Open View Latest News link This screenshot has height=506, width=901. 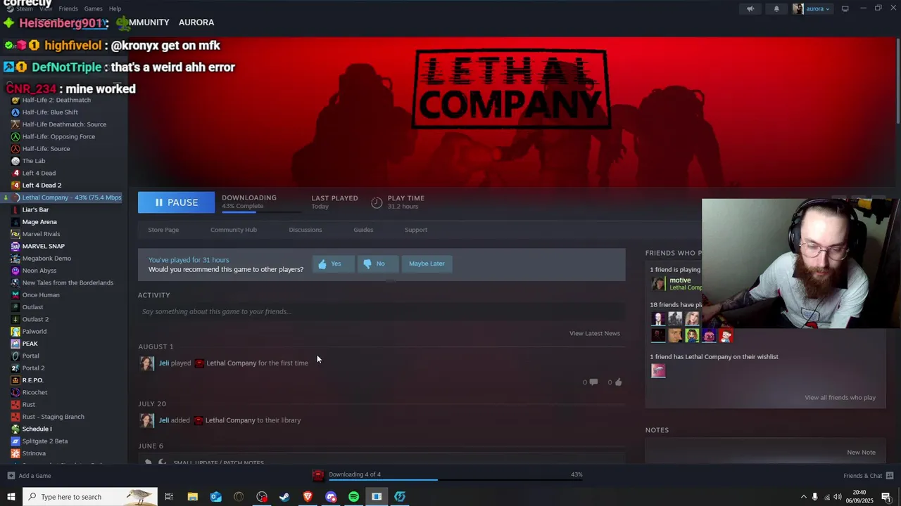click(595, 333)
